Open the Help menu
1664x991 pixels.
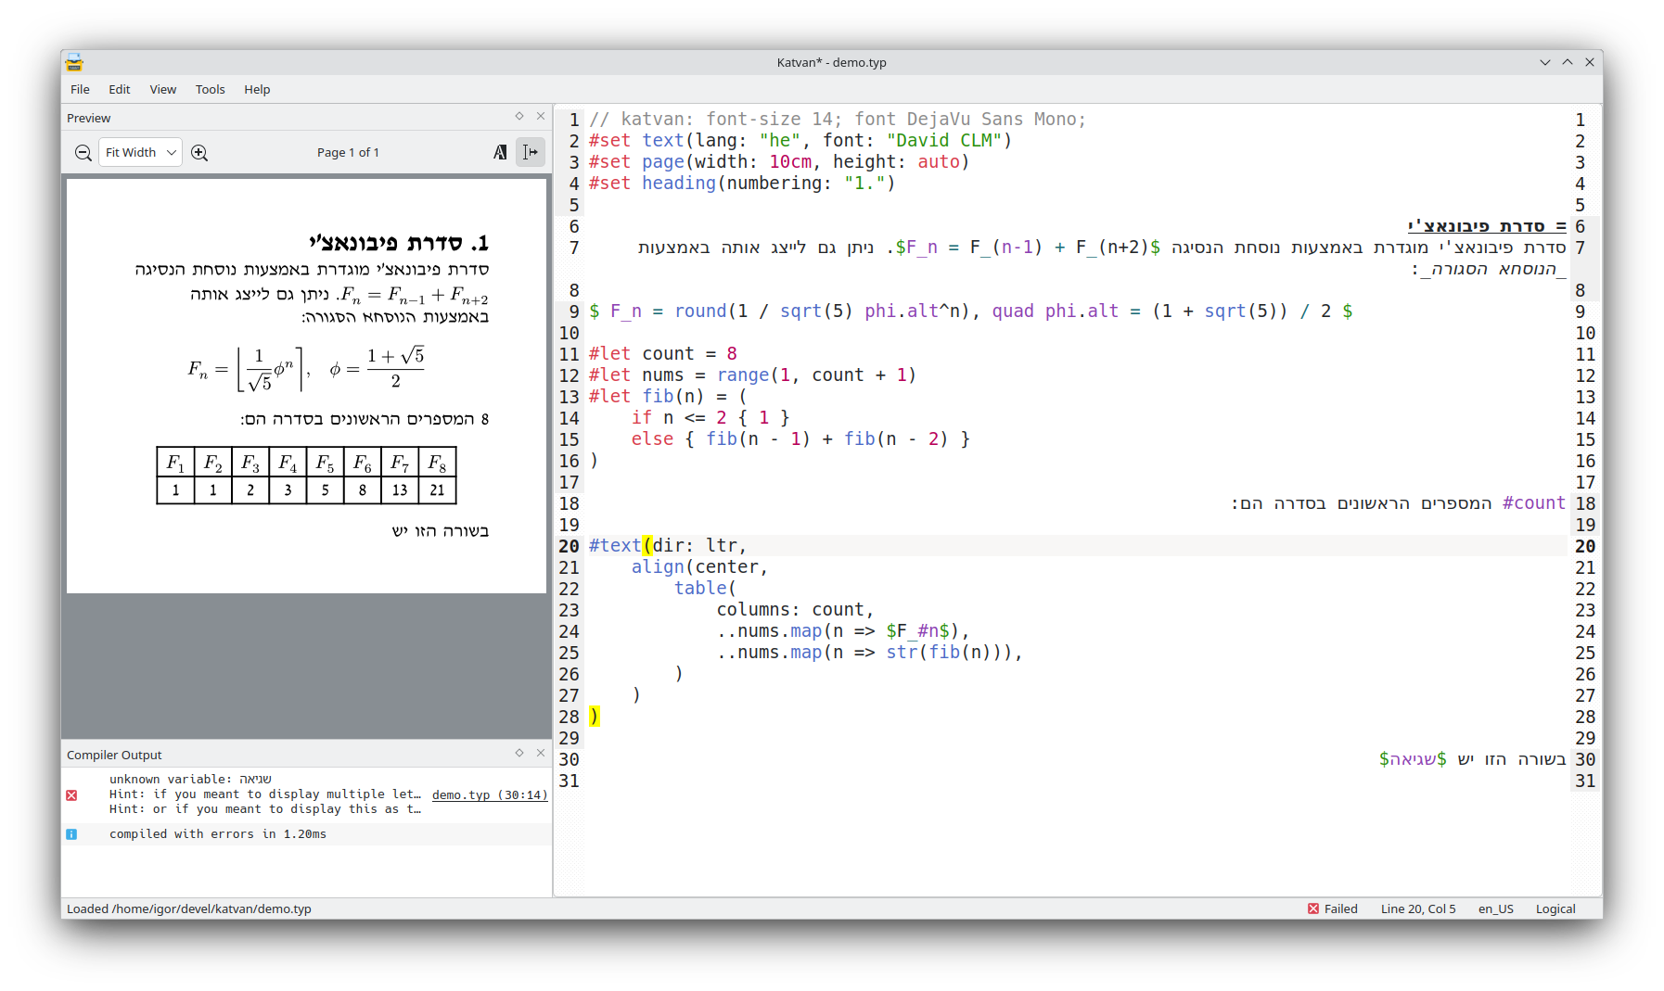tap(257, 90)
